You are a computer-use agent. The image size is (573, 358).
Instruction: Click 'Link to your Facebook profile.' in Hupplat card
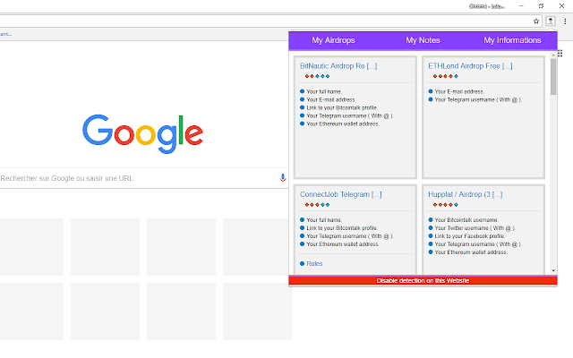point(470,236)
